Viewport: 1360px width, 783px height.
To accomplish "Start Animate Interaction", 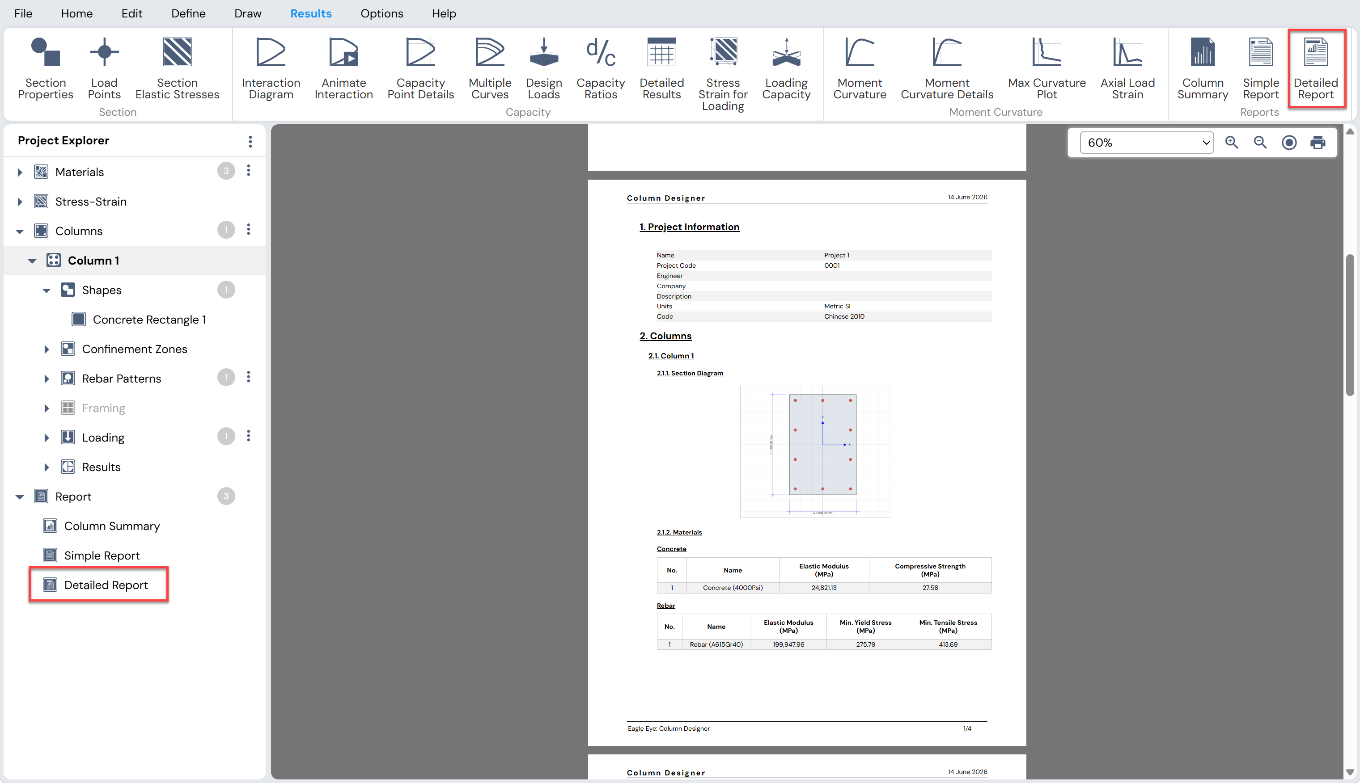I will [343, 68].
